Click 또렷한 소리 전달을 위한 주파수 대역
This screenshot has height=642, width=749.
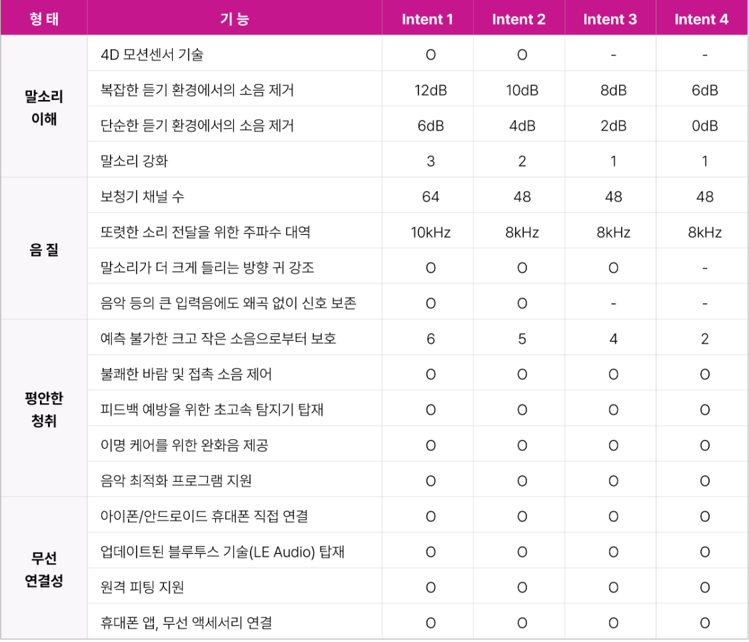(x=205, y=232)
